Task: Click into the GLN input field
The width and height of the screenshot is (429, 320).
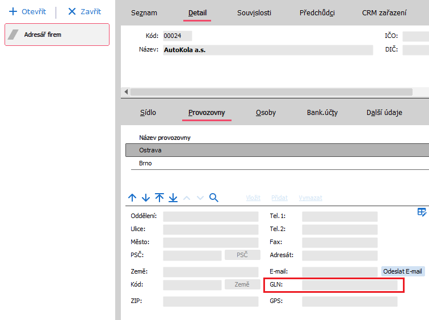Action: pyautogui.click(x=350, y=284)
